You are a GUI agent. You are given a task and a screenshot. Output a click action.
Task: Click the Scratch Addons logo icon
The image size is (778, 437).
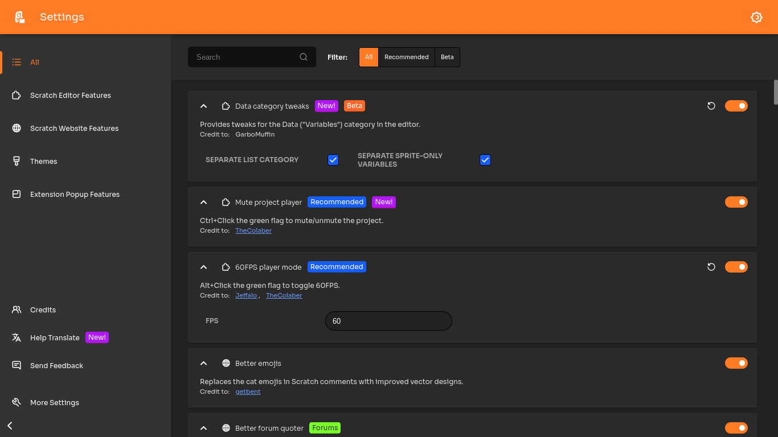click(20, 17)
